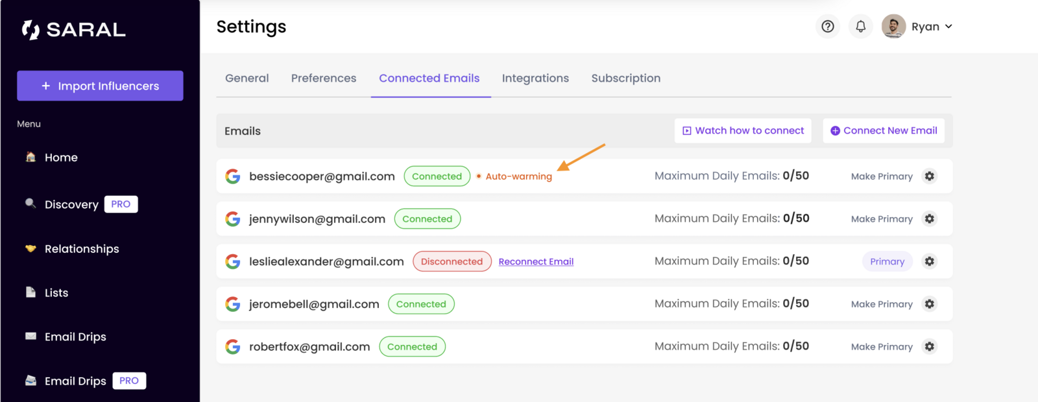Open settings gear for lesliealexander@gmail.com
Screen dimensions: 1038x402
(x=930, y=261)
